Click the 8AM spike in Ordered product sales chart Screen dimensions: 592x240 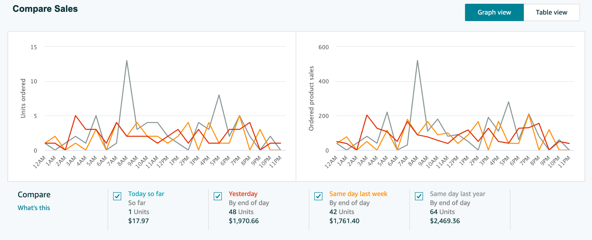coord(417,60)
